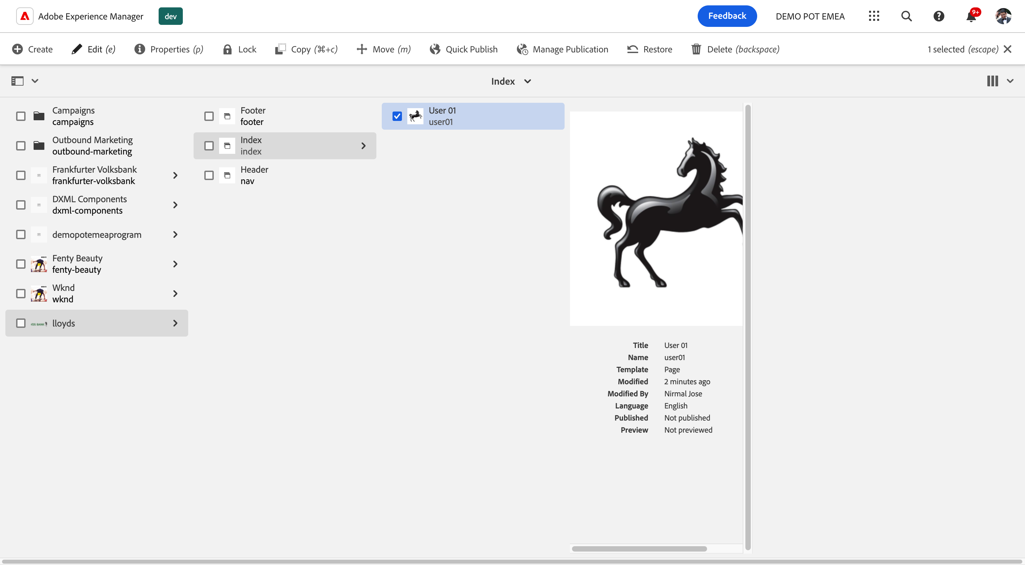Open the Index breadcrumb dropdown
This screenshot has width=1025, height=565.
pos(511,82)
